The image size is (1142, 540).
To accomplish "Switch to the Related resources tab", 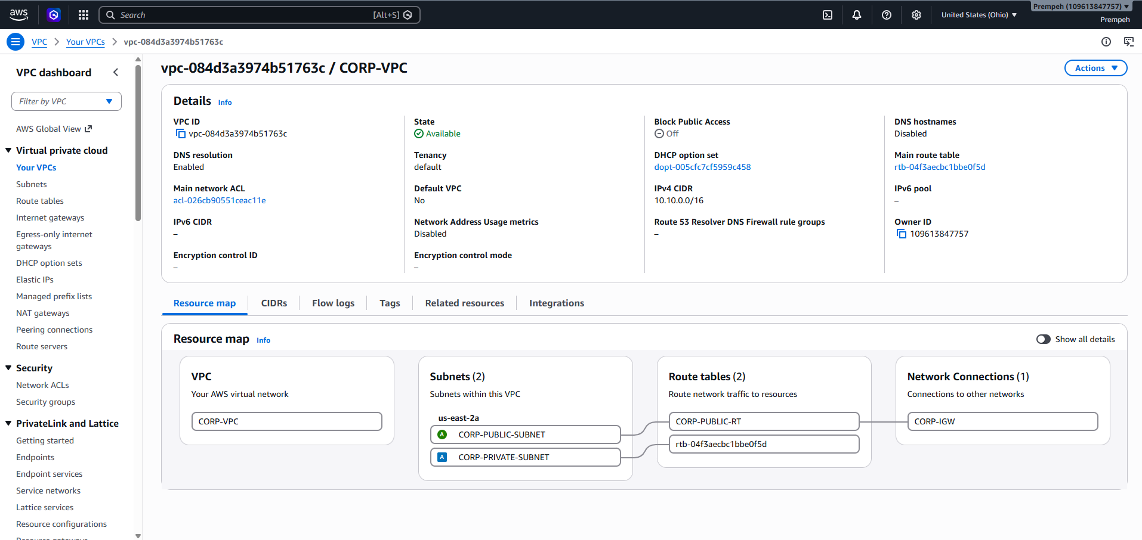I will pyautogui.click(x=464, y=303).
